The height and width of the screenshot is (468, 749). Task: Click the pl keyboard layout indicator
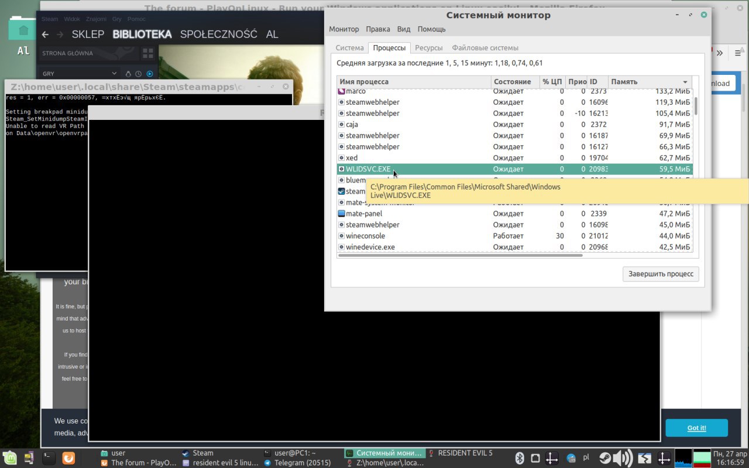pyautogui.click(x=586, y=457)
